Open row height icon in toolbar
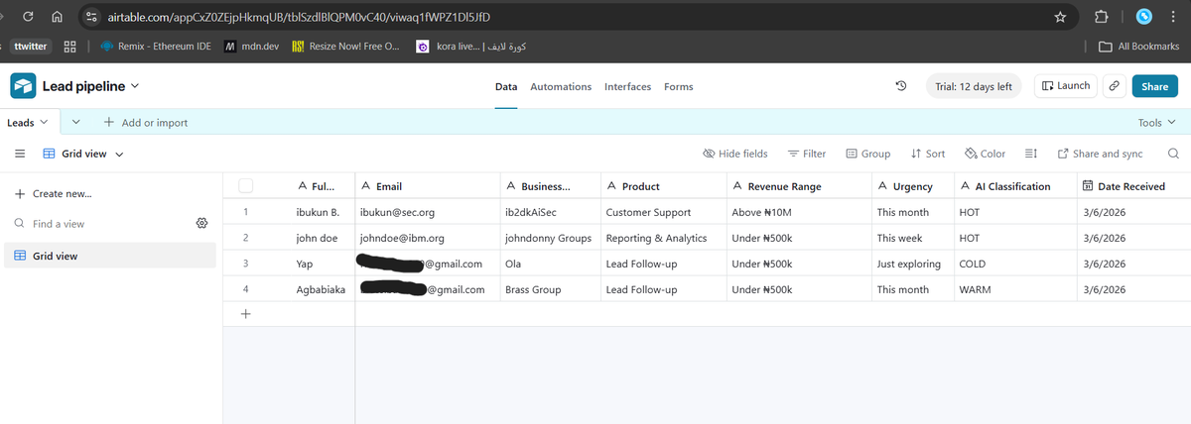 pyautogui.click(x=1030, y=154)
